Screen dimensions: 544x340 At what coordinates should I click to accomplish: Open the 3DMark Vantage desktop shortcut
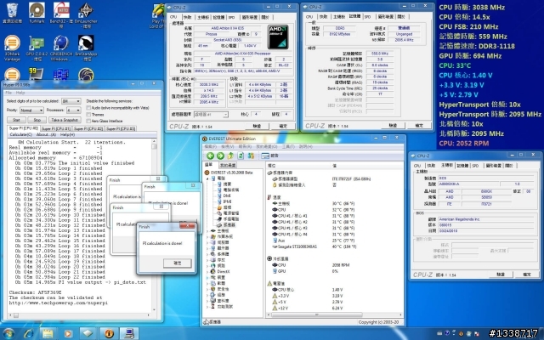(12, 48)
